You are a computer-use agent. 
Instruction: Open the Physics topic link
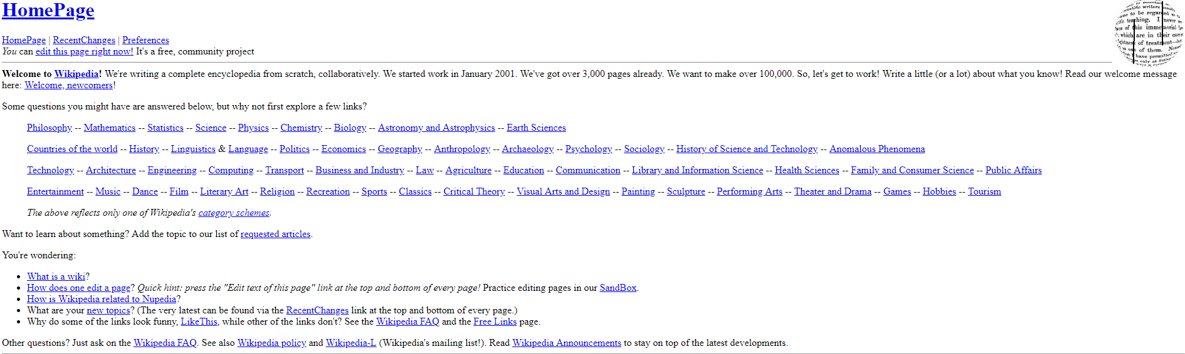coord(253,128)
